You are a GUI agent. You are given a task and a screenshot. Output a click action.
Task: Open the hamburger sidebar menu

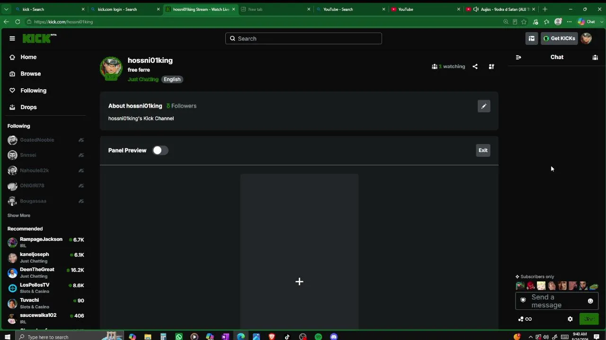12,39
